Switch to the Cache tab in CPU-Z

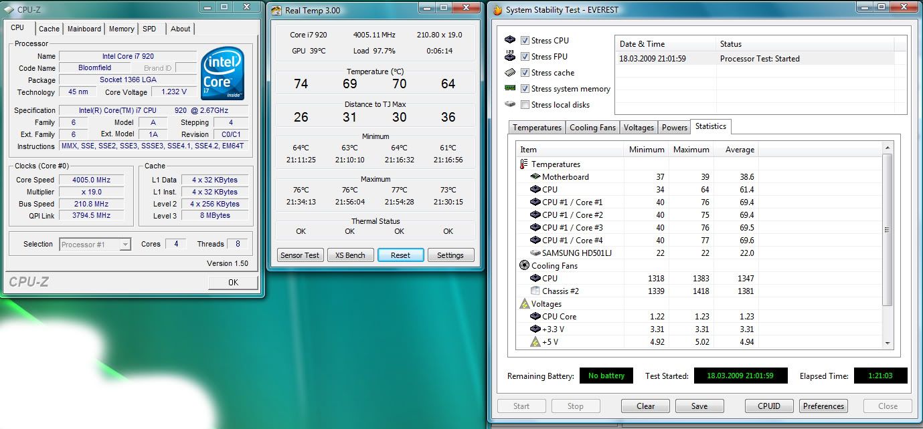tap(49, 29)
